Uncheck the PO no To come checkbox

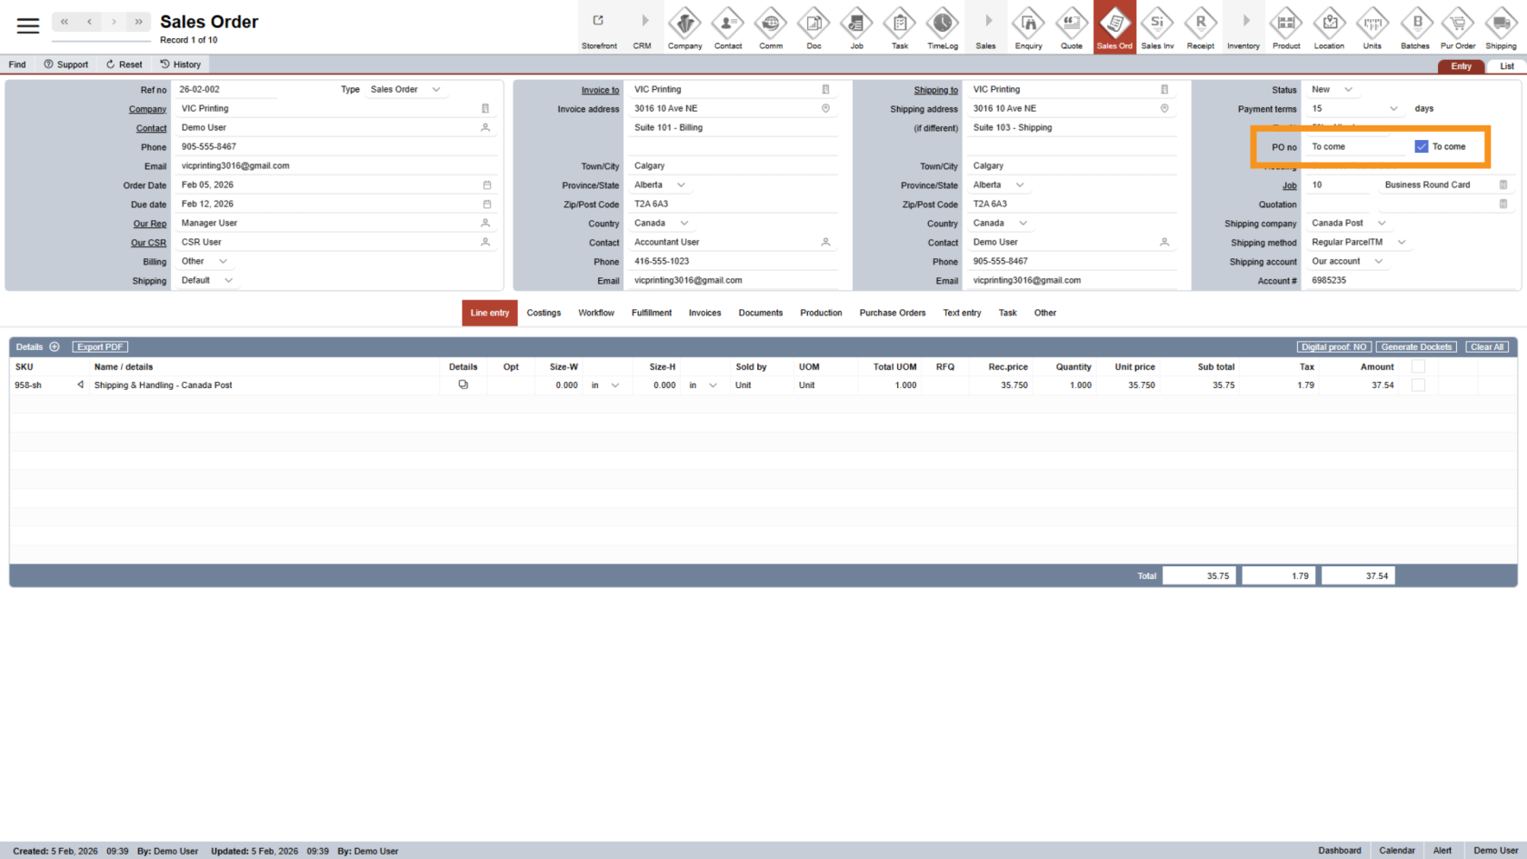click(x=1422, y=146)
